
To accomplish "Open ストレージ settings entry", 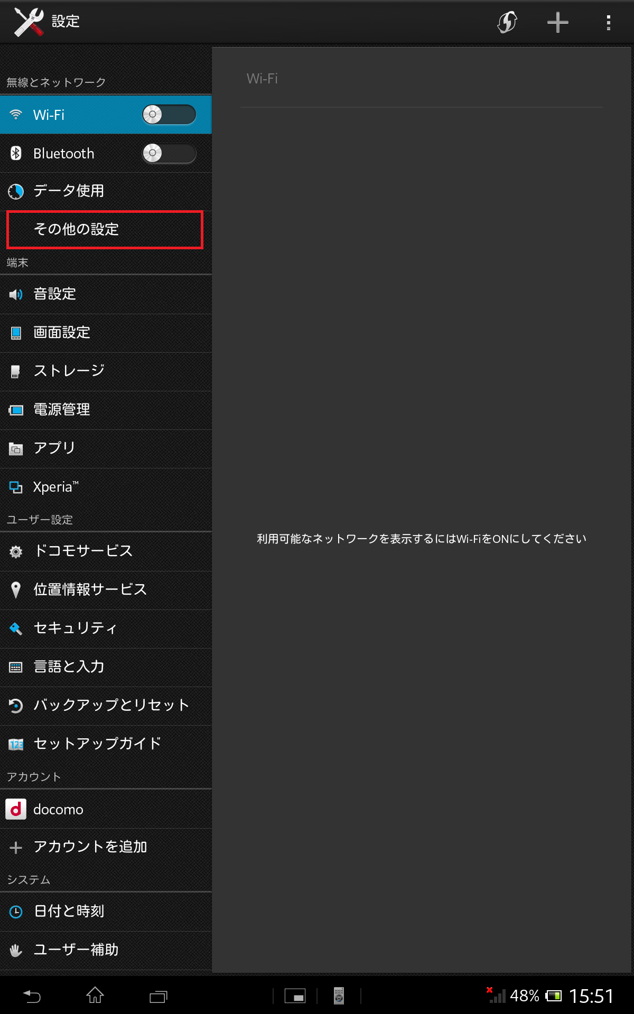I will click(x=106, y=371).
